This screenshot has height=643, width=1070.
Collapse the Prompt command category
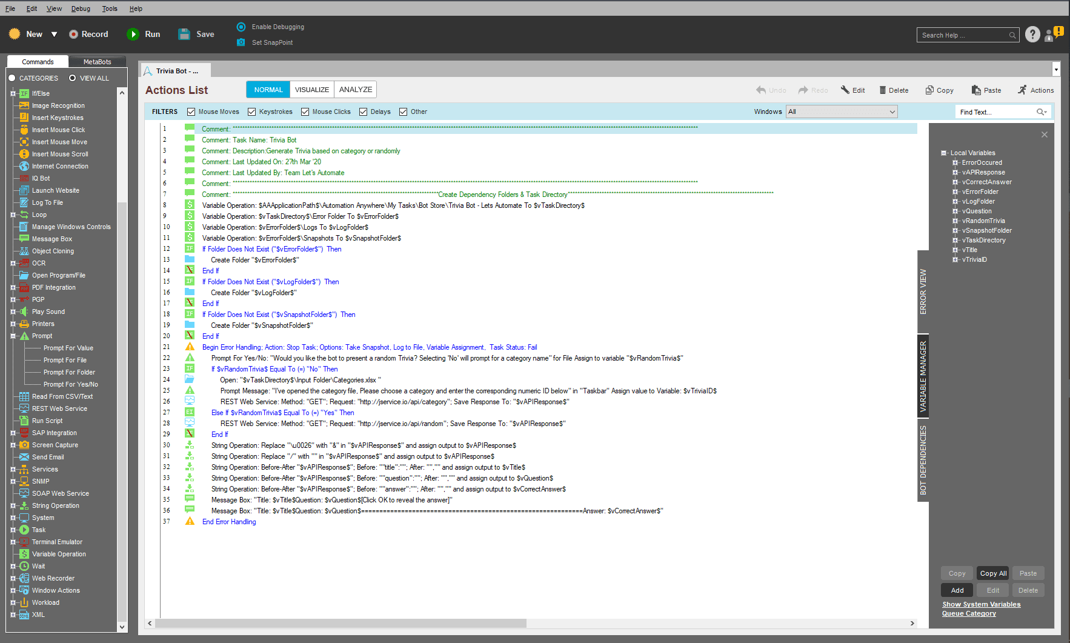pyautogui.click(x=13, y=336)
